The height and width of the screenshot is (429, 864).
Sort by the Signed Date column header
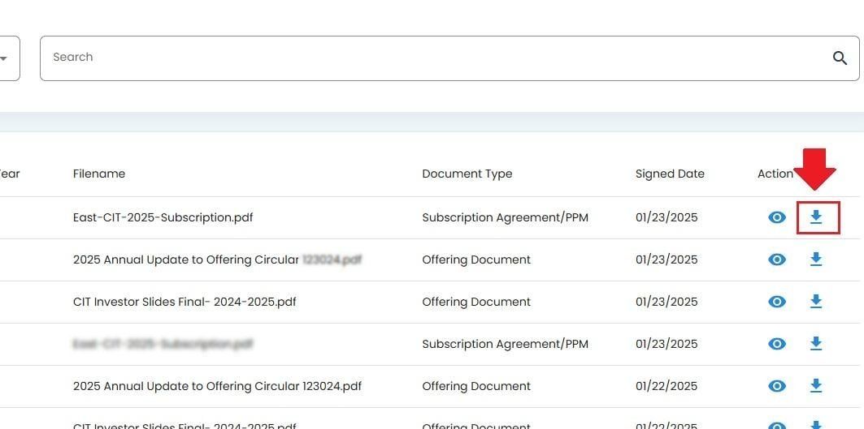[670, 174]
